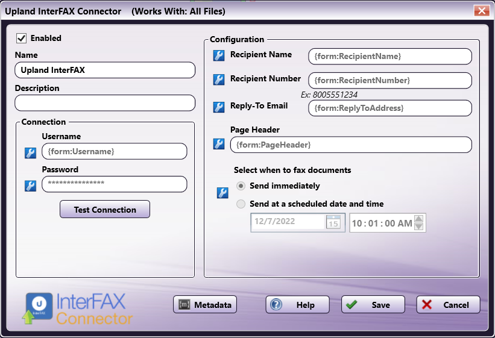Increase the scheduled time with up arrow

click(x=418, y=219)
